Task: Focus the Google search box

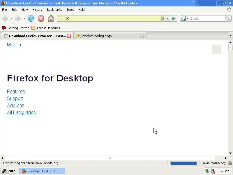Action: pyautogui.click(x=206, y=19)
